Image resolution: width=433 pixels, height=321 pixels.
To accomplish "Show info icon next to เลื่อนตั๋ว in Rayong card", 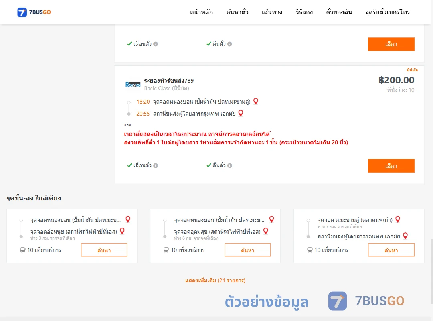I will point(156,165).
